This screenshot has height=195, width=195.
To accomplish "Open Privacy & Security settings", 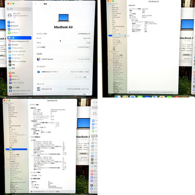I will [20, 90].
